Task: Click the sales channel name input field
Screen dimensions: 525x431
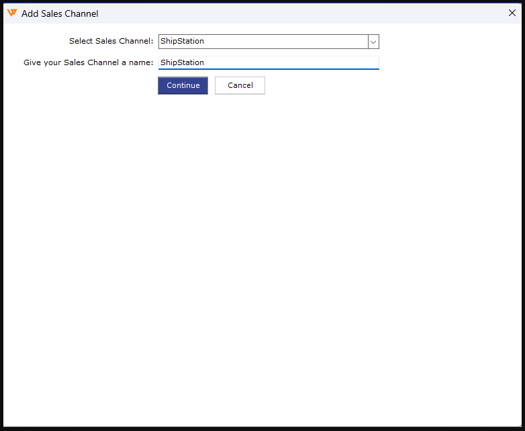Action: point(269,62)
